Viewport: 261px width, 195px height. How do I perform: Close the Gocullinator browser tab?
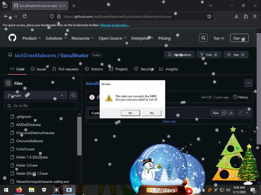64,6
